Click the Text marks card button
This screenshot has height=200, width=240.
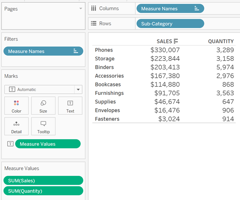(70, 106)
